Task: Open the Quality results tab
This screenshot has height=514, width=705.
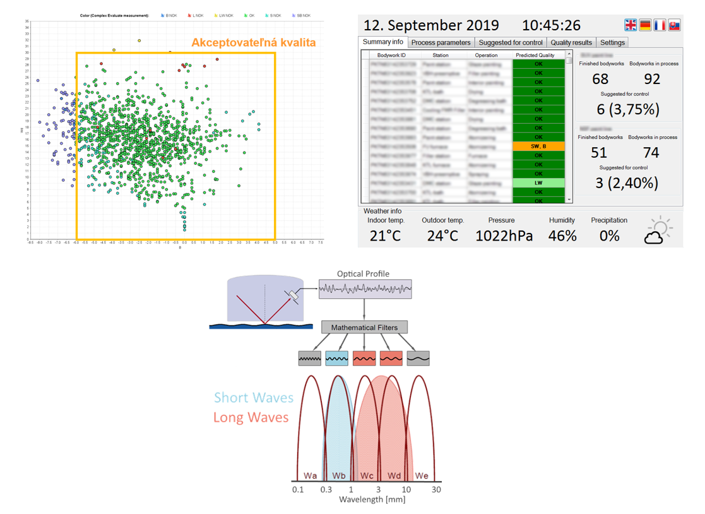Action: coord(571,42)
